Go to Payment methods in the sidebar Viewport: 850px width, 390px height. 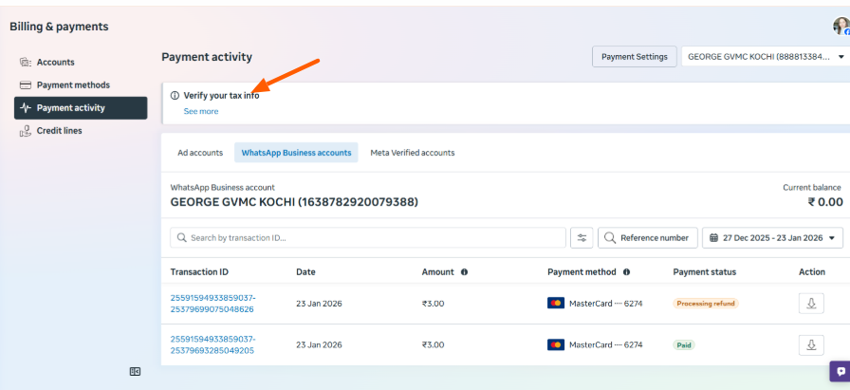pyautogui.click(x=73, y=85)
